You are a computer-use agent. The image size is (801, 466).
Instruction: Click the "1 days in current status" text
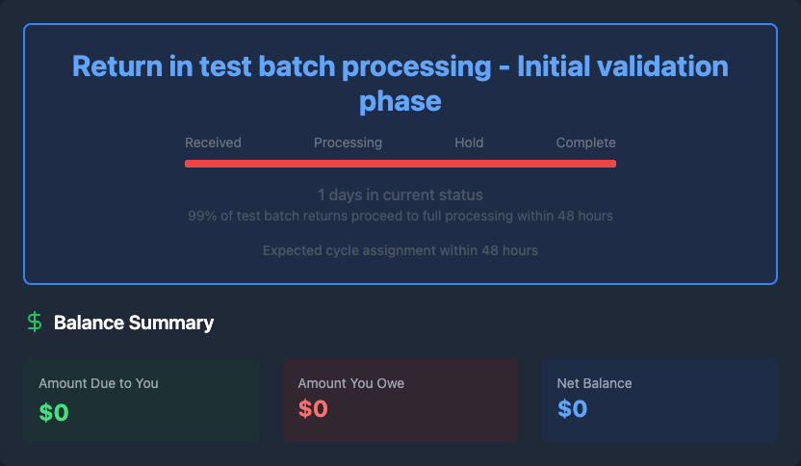coord(400,195)
